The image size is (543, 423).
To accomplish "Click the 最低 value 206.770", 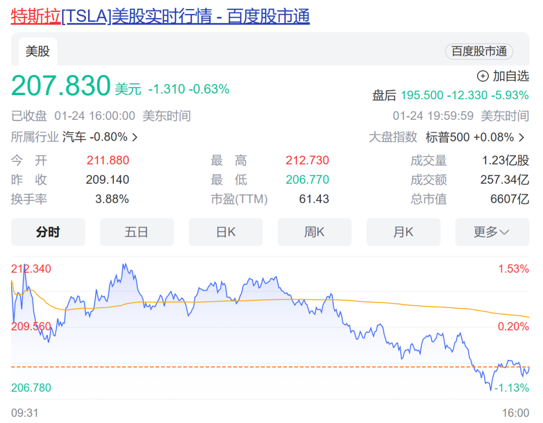I will 307,180.
